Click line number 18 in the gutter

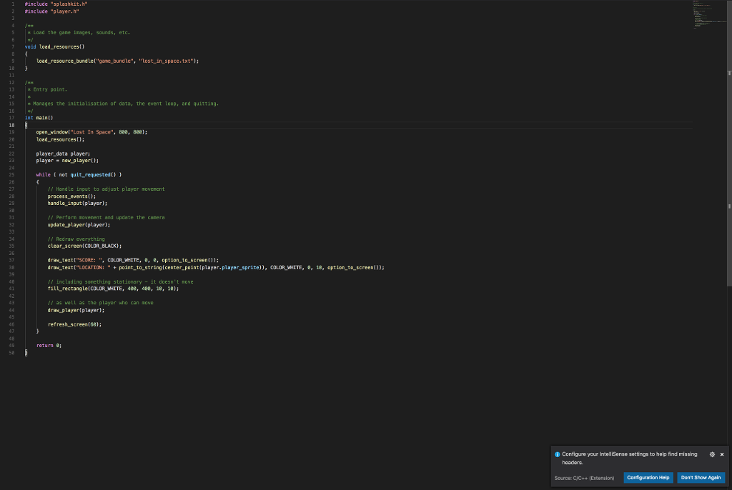pyautogui.click(x=11, y=125)
